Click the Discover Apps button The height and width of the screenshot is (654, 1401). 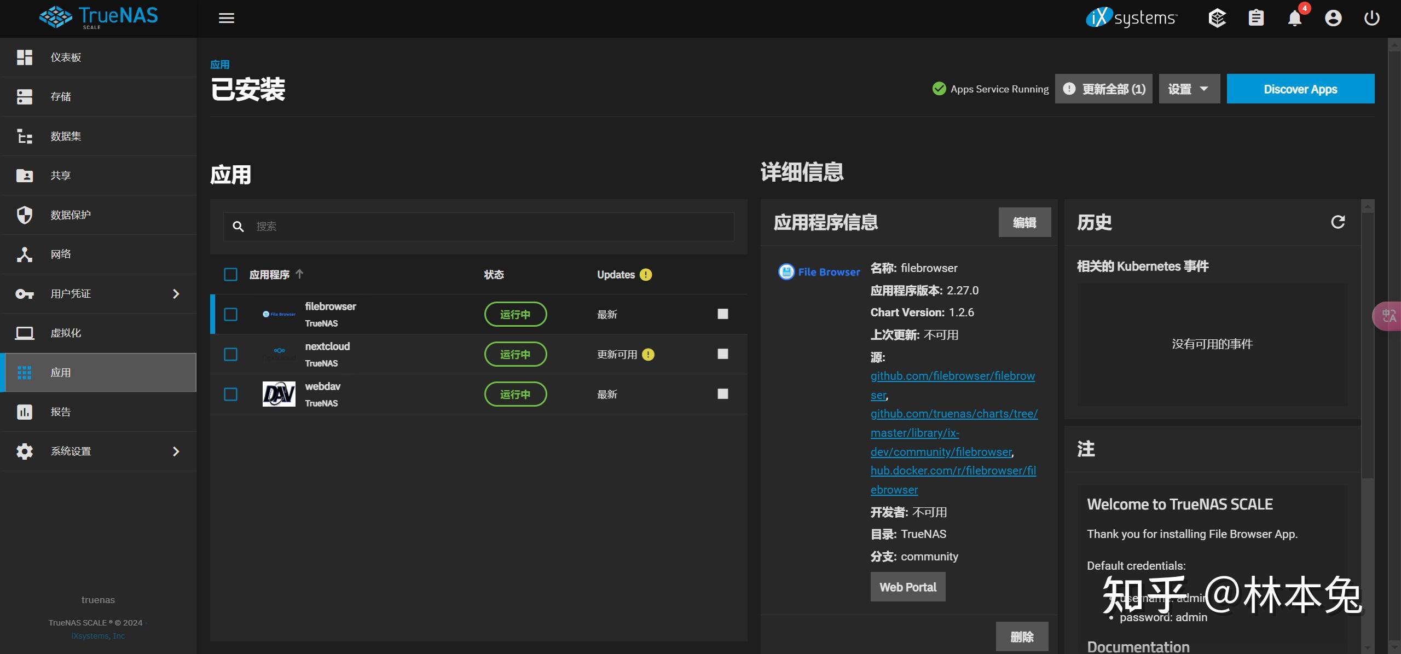1300,89
